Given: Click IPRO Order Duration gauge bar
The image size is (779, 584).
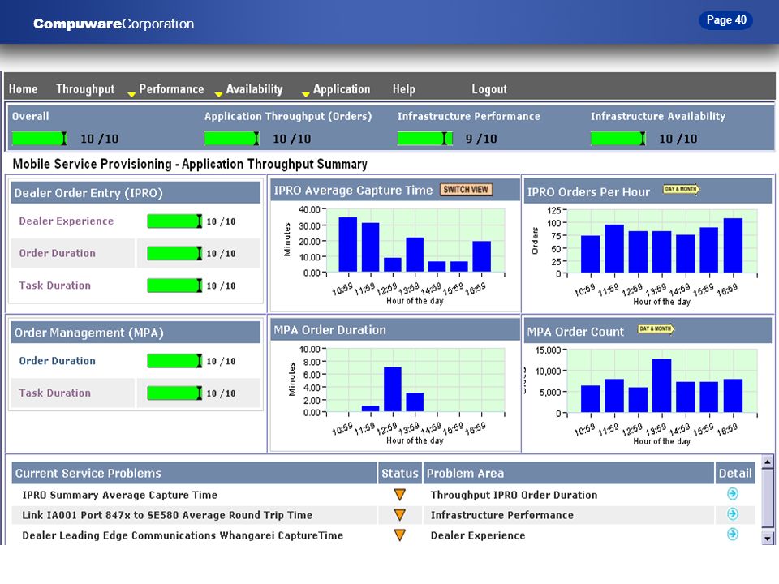Looking at the screenshot, I should pyautogui.click(x=175, y=253).
